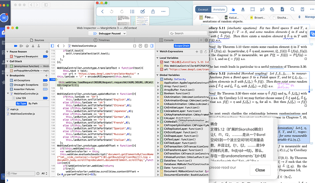Toggle the Triggered Breakpoint marker
This screenshot has width=315, height=183.
coord(45,56)
